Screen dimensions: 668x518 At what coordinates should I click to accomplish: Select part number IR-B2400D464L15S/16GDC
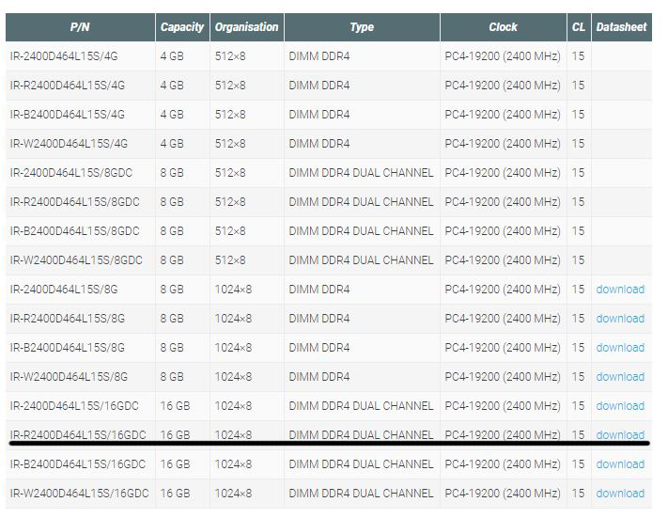click(x=78, y=464)
